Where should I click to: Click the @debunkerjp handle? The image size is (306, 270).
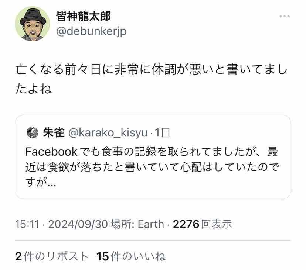pos(91,31)
